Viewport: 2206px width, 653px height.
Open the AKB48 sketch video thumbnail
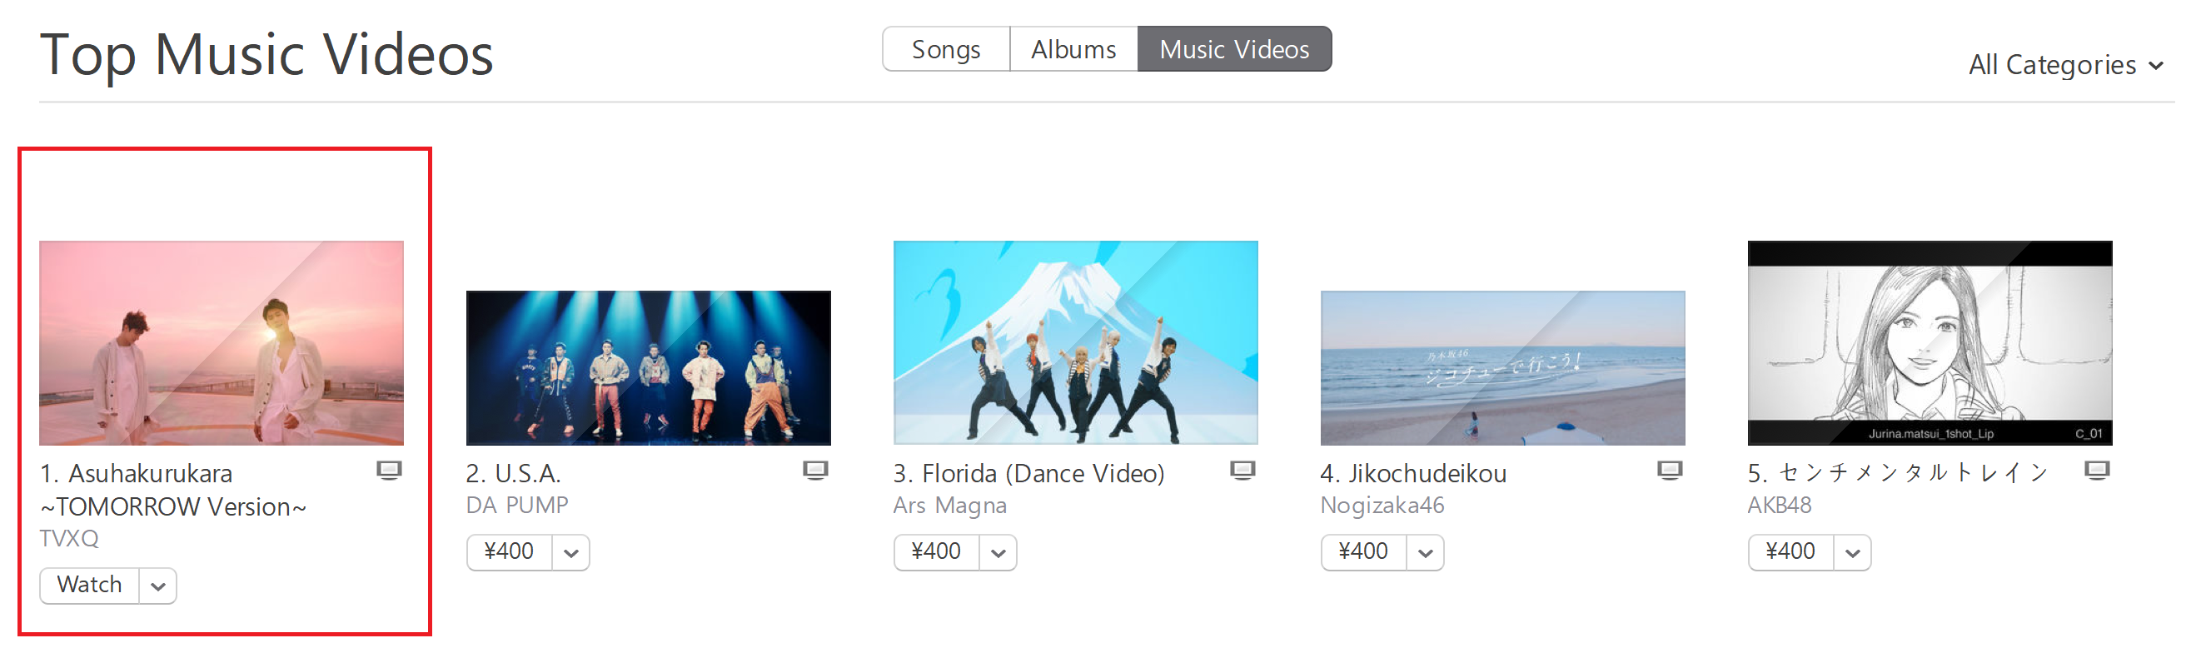point(1930,343)
